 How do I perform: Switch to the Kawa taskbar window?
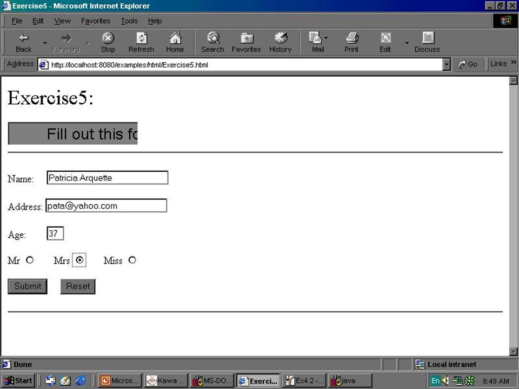166,381
